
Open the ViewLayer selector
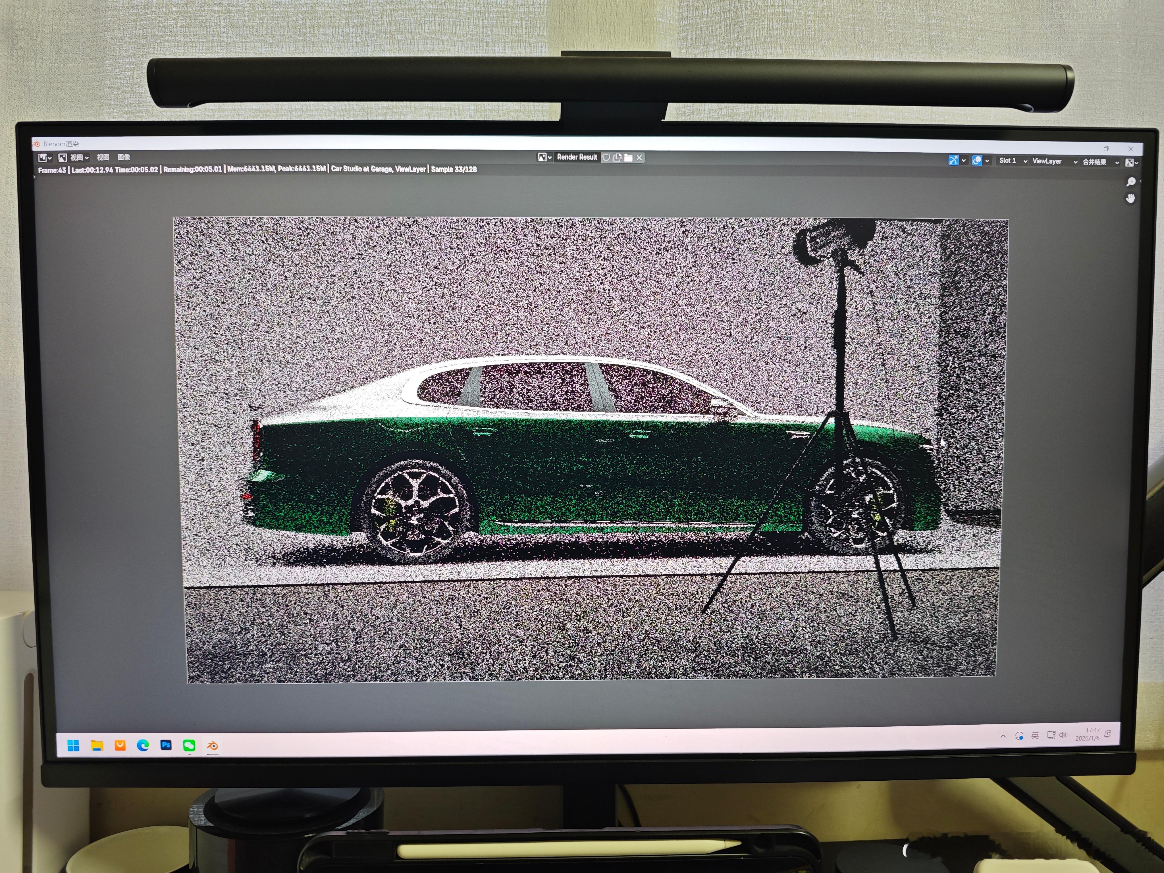coord(1054,161)
